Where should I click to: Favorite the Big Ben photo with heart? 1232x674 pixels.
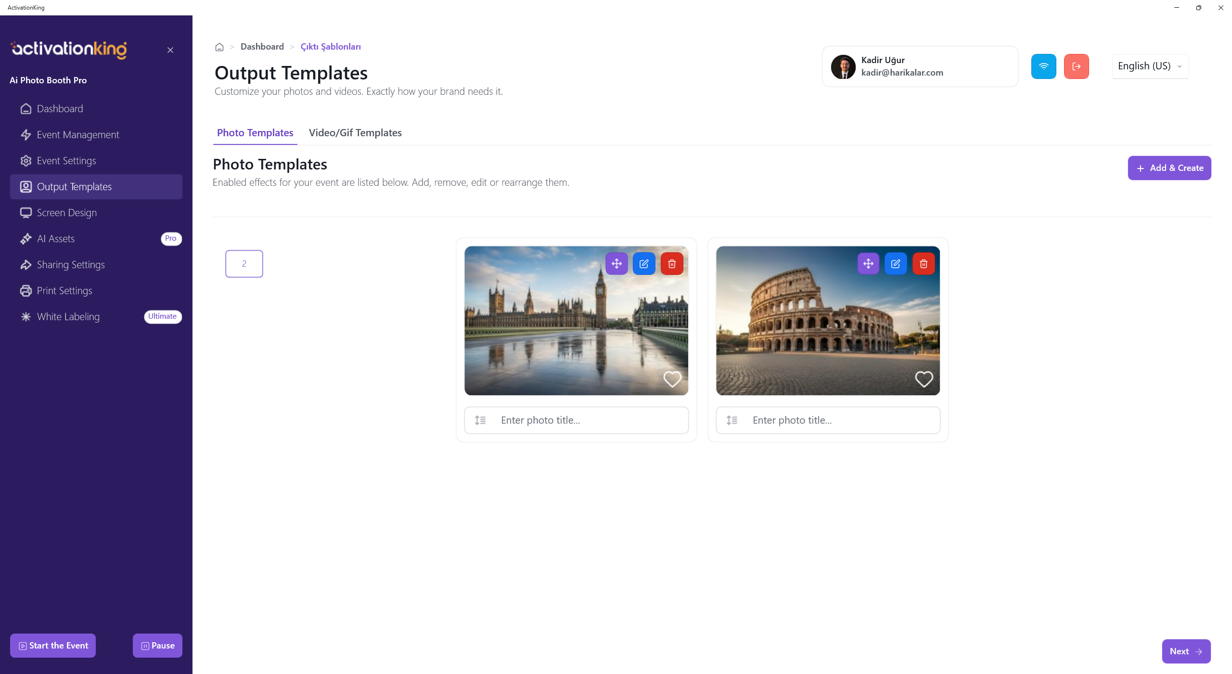[672, 379]
